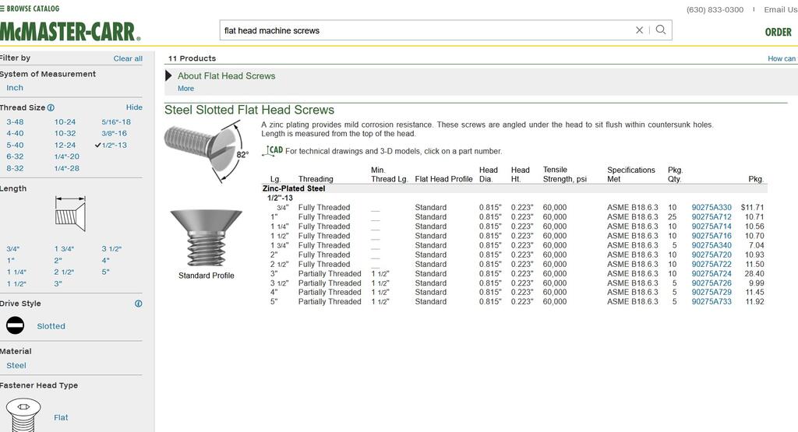Open part number 90275A726
The width and height of the screenshot is (798, 432).
click(711, 283)
